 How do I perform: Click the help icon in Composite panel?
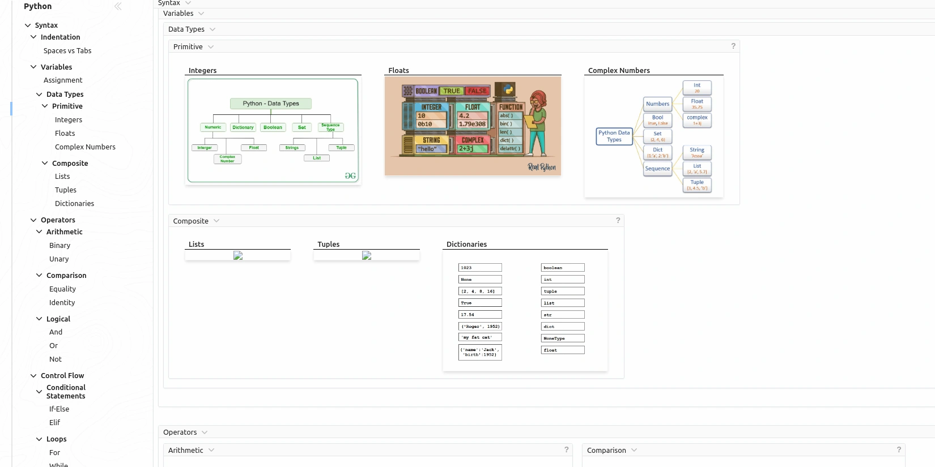click(x=618, y=220)
